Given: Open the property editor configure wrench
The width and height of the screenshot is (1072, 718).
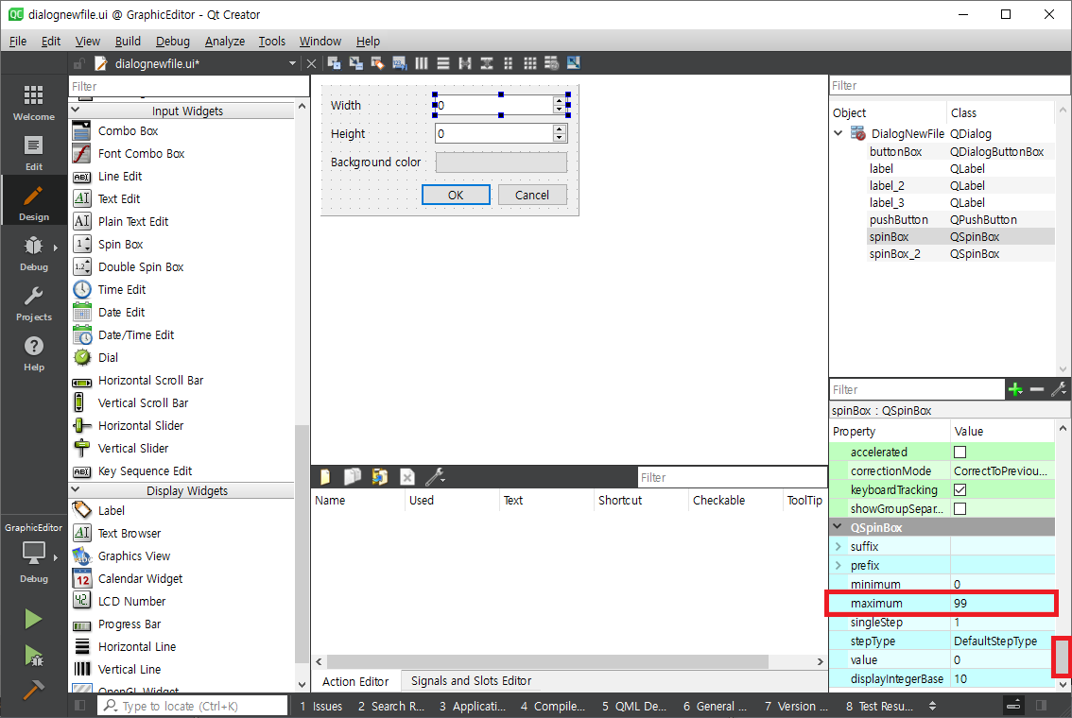Looking at the screenshot, I should tap(1059, 389).
